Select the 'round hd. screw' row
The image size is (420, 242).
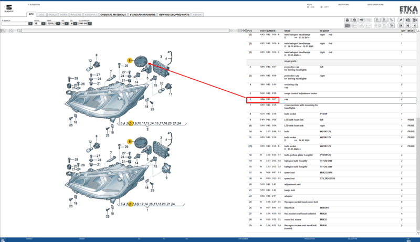coord(331,219)
